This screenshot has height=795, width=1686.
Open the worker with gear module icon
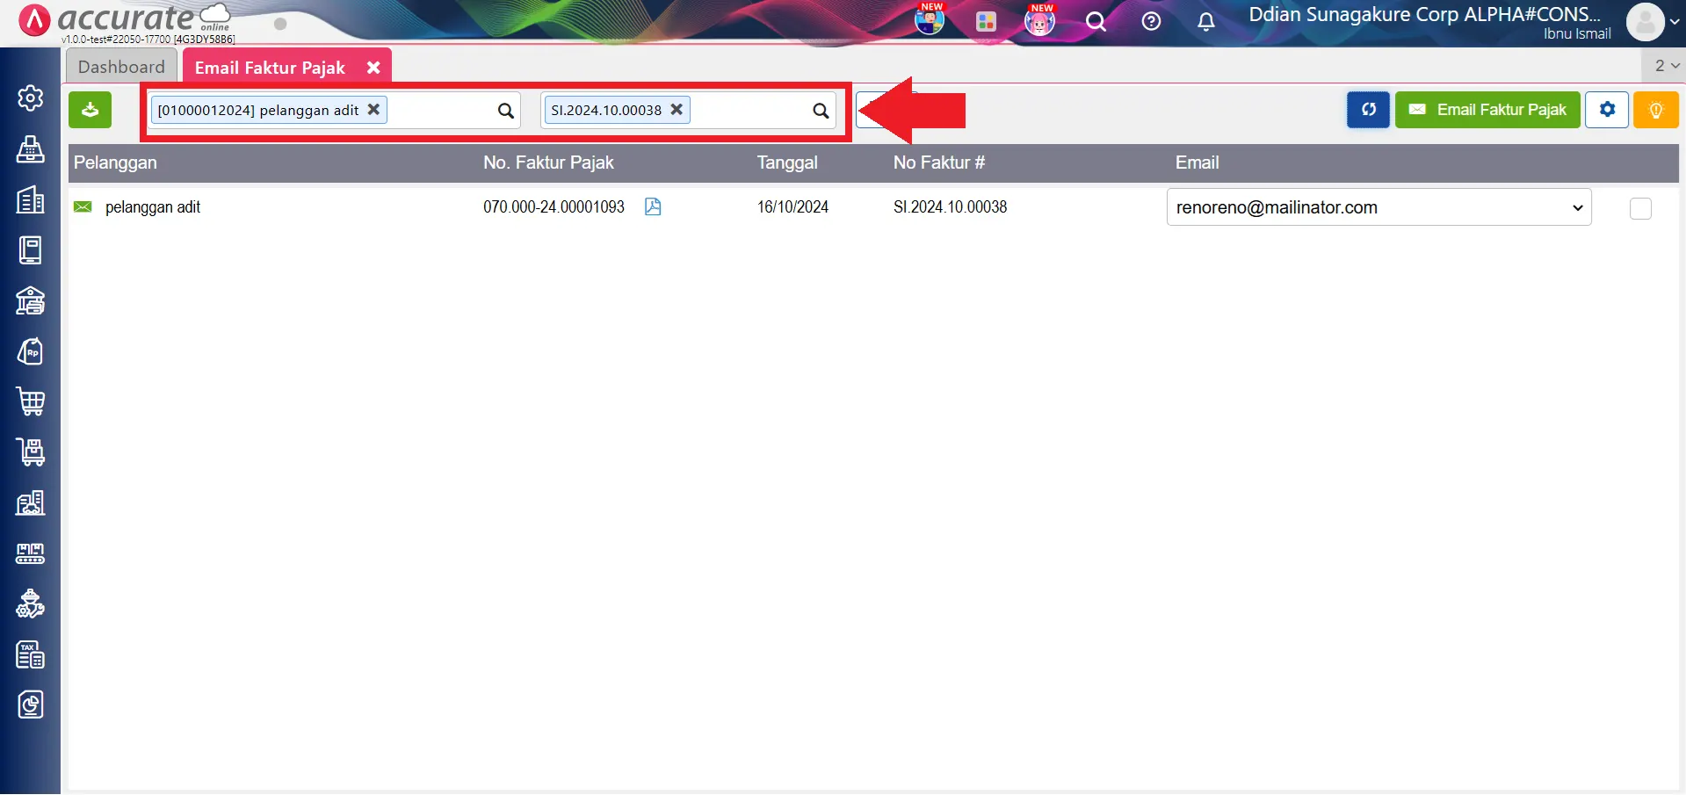pos(31,603)
